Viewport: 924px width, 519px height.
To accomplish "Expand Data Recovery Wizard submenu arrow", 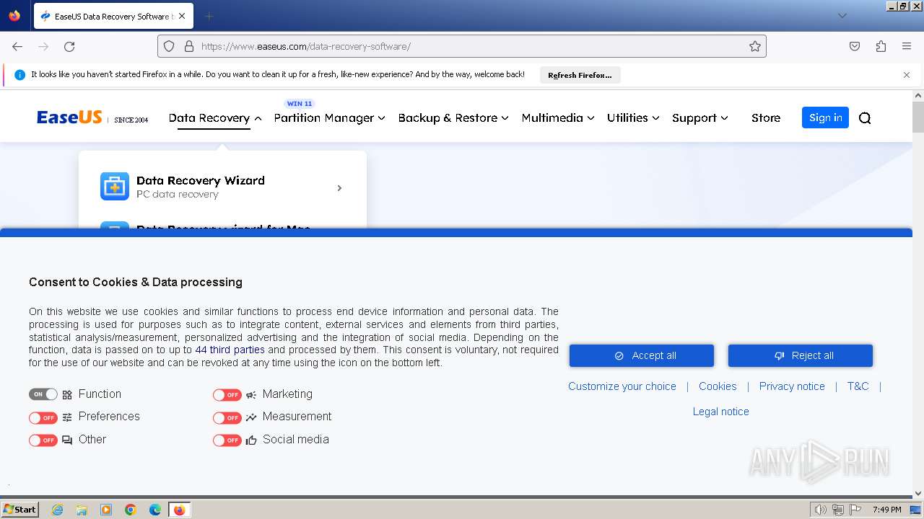I will pyautogui.click(x=339, y=188).
